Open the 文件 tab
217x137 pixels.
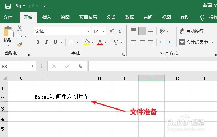pyautogui.click(x=8, y=17)
